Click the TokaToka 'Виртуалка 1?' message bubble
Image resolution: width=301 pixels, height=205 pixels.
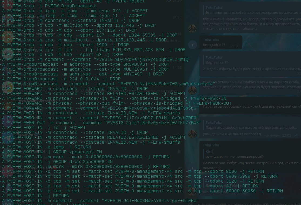pos(220,42)
